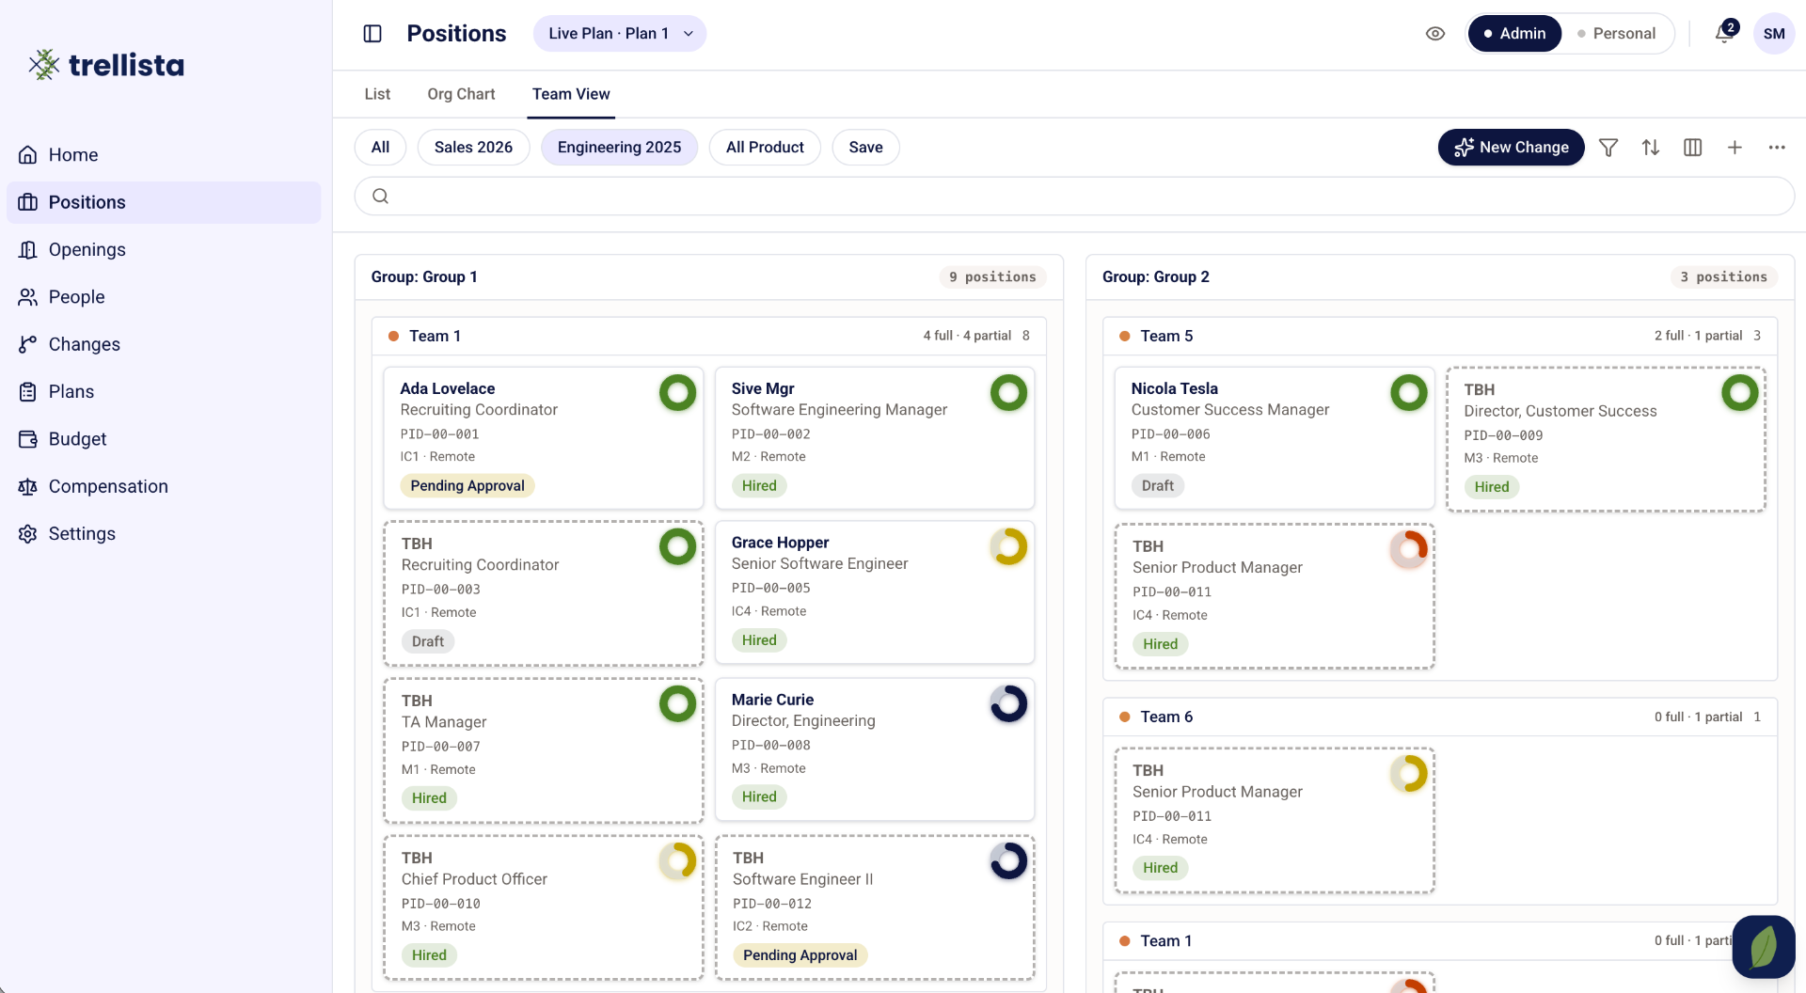Open the SM user avatar menu
Screen dimensions: 1806x993
click(x=1774, y=34)
